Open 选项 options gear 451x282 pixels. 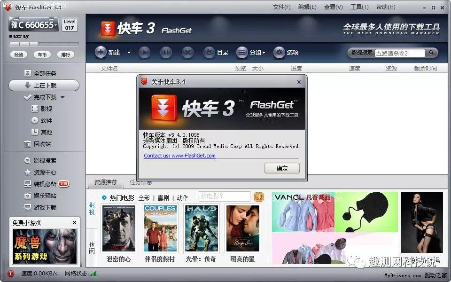click(x=286, y=52)
